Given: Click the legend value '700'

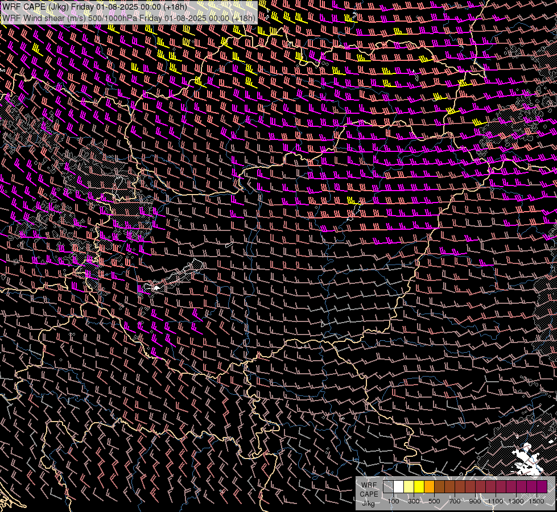Looking at the screenshot, I should pyautogui.click(x=455, y=501).
